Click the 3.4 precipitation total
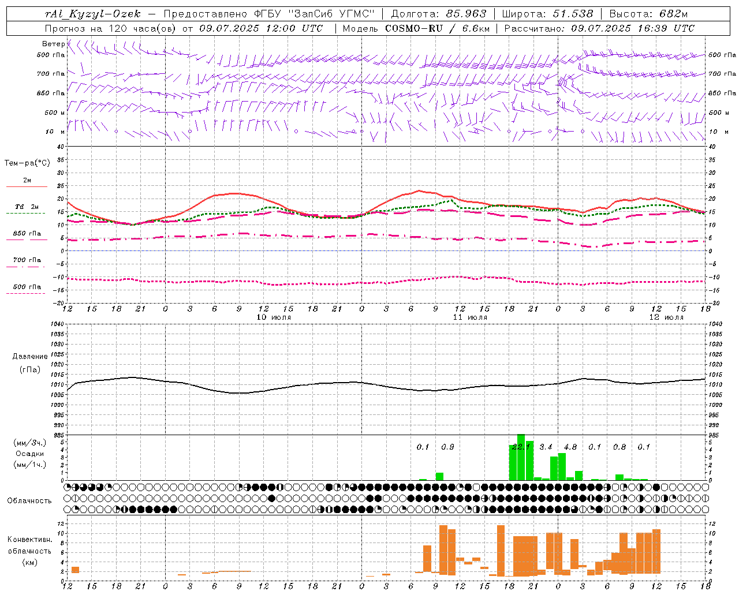This screenshot has width=739, height=591. point(546,447)
